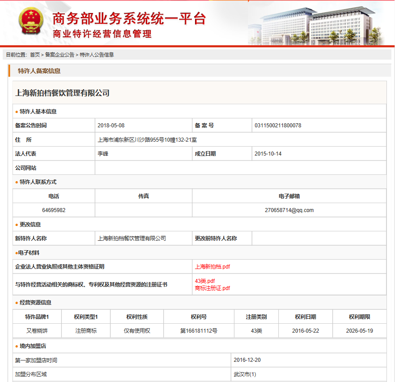The height and width of the screenshot is (382, 395).
Task: Click the trademark number 第166181112号 cell
Action: point(199,331)
